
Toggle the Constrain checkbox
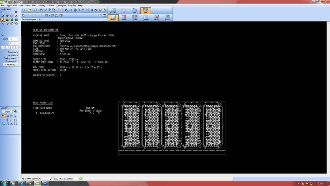pyautogui.click(x=18, y=52)
